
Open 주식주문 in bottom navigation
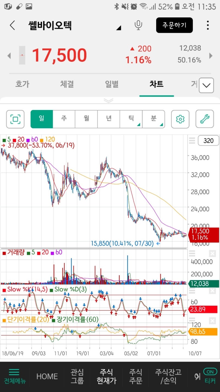click(136, 376)
